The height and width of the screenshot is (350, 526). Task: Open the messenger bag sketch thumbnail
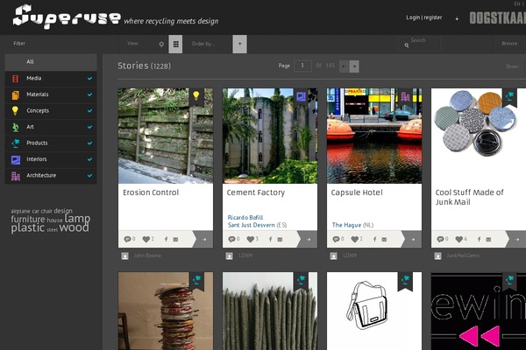point(374,311)
